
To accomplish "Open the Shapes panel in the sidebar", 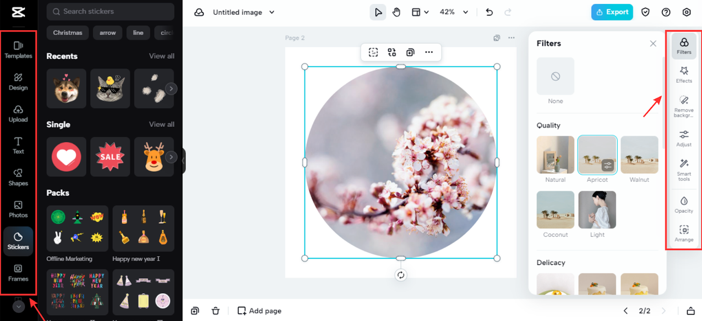I will tap(18, 177).
